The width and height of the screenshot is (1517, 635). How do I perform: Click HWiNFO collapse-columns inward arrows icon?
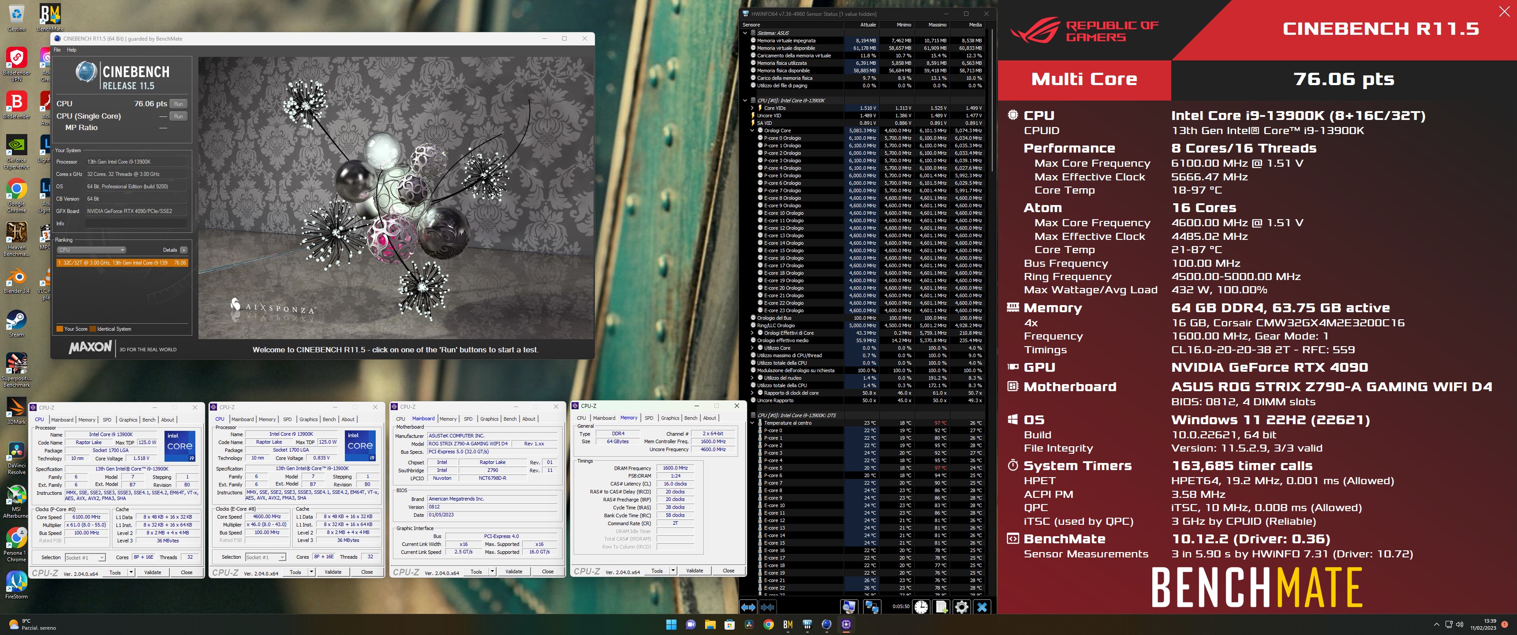pyautogui.click(x=767, y=607)
